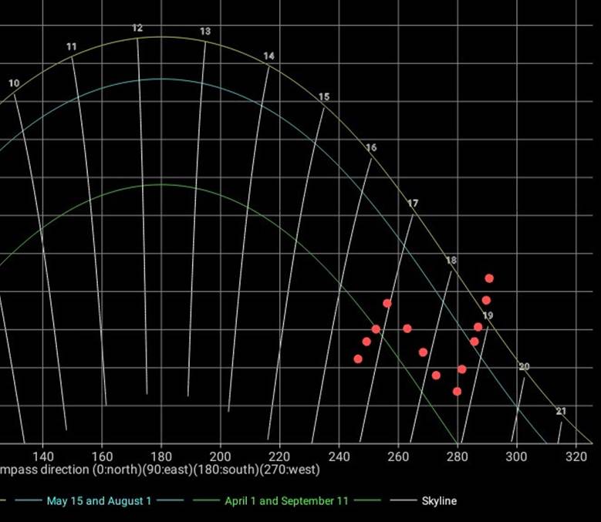
Task: Click the 180 compass axis tick label
Action: [160, 456]
